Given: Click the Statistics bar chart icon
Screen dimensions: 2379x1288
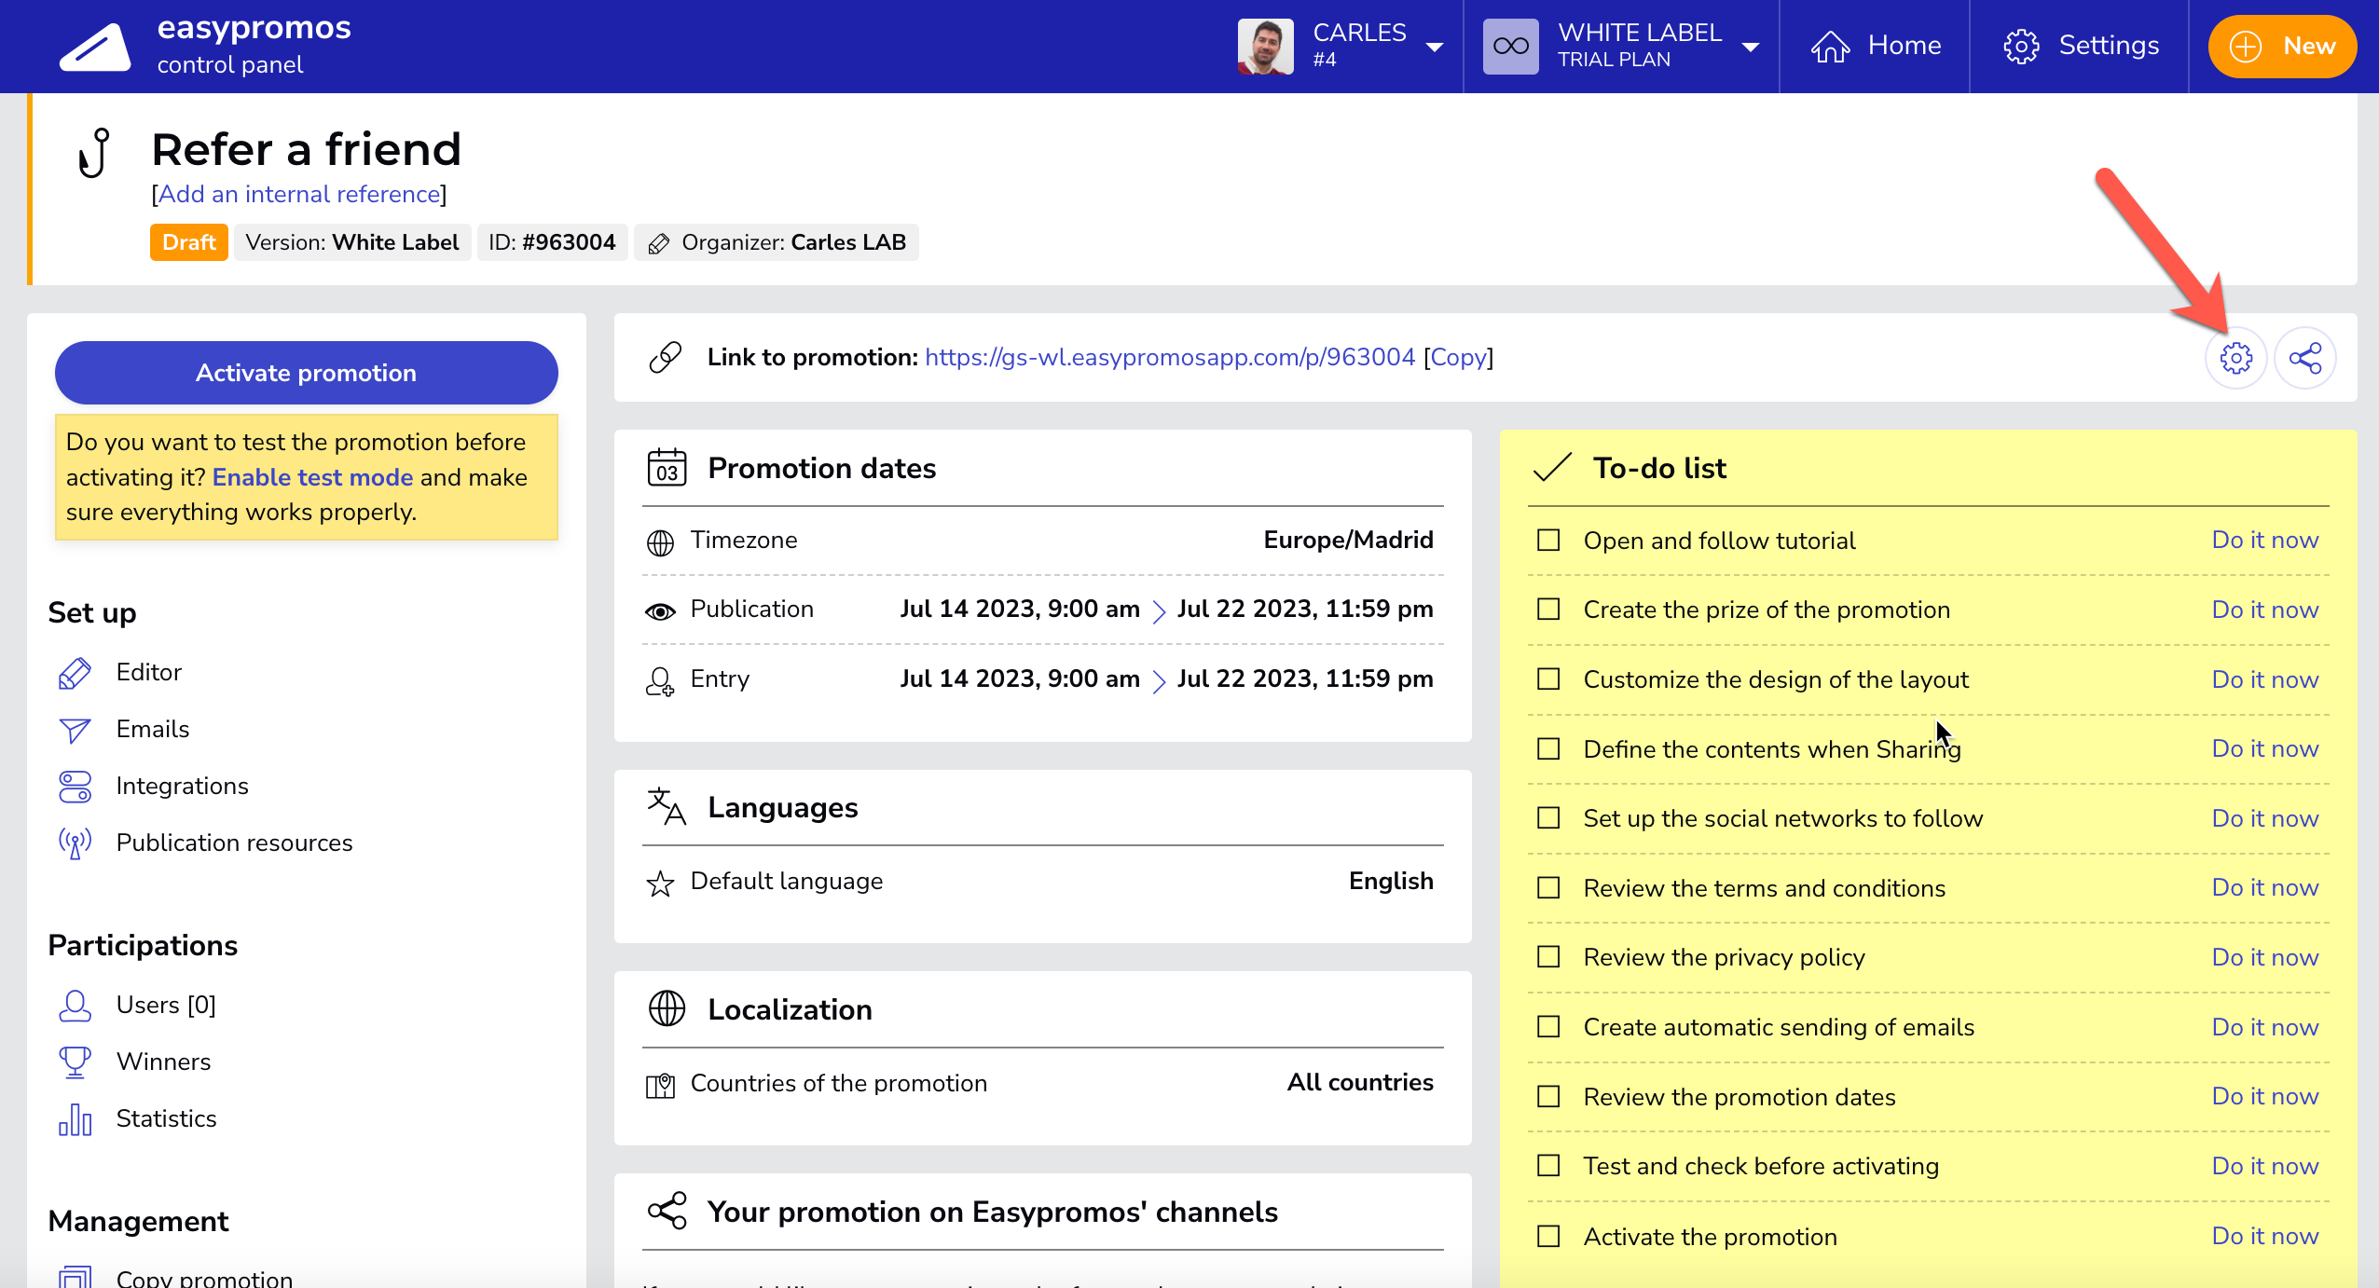Looking at the screenshot, I should point(75,1119).
